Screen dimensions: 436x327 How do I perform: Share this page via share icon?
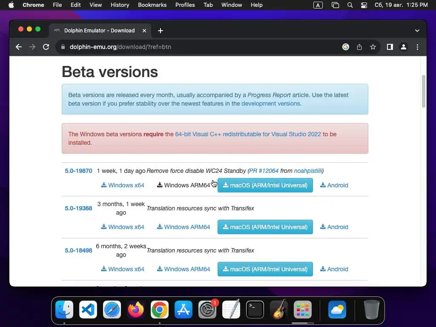click(x=359, y=47)
